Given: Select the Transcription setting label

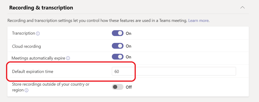Looking at the screenshot, I should tap(24, 33).
